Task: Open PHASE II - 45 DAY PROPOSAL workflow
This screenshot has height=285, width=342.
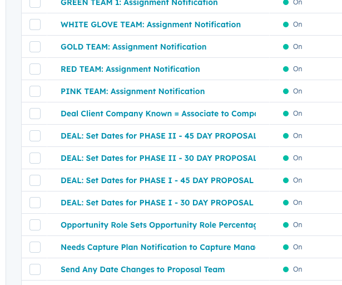Action: (x=158, y=136)
